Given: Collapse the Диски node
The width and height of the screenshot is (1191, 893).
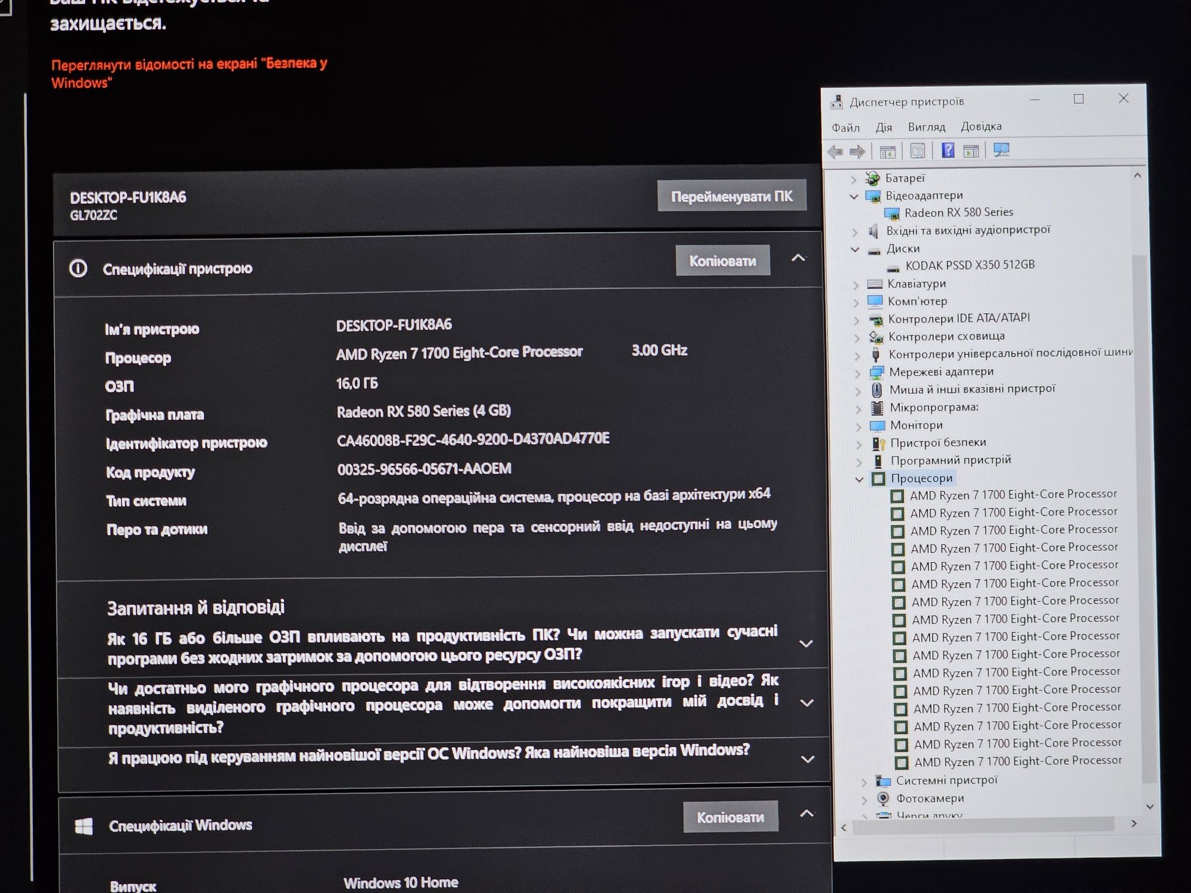Looking at the screenshot, I should 855,249.
